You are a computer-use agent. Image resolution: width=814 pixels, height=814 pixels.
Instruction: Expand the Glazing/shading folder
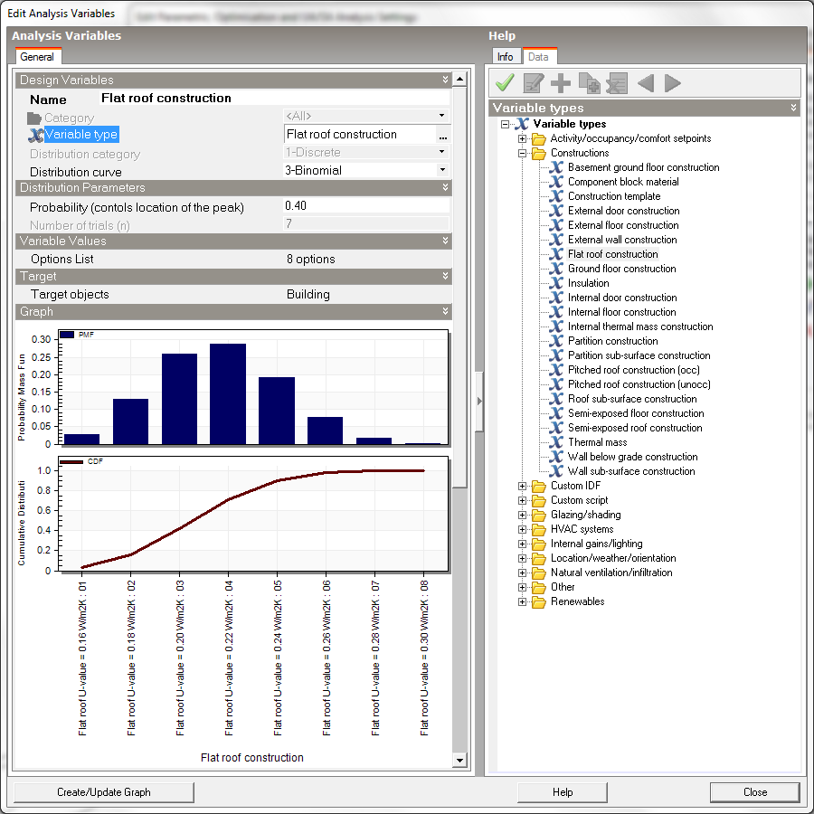pos(522,515)
